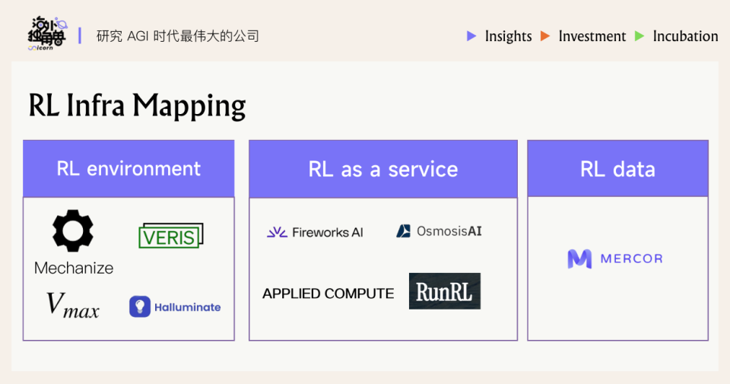This screenshot has height=384, width=730.
Task: Click the RL Infra Mapping title
Action: [x=137, y=105]
